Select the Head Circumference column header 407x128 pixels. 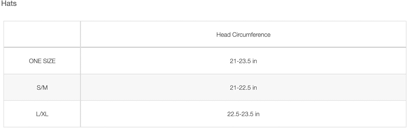pos(243,35)
